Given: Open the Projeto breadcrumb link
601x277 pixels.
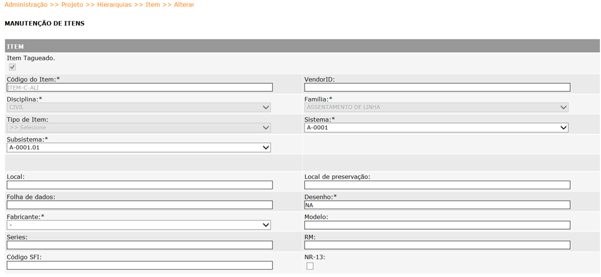Looking at the screenshot, I should (72, 5).
